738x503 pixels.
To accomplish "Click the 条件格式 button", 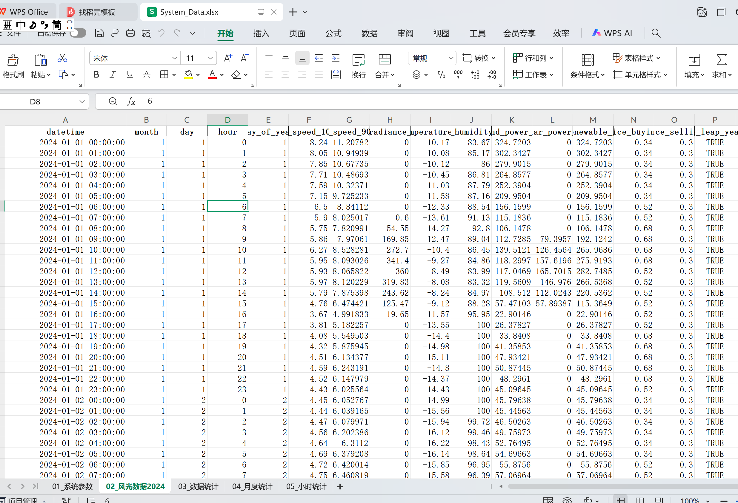I will [587, 66].
